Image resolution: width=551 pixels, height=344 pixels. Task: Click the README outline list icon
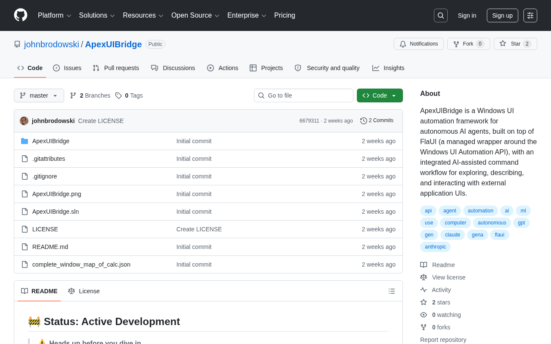pos(392,291)
